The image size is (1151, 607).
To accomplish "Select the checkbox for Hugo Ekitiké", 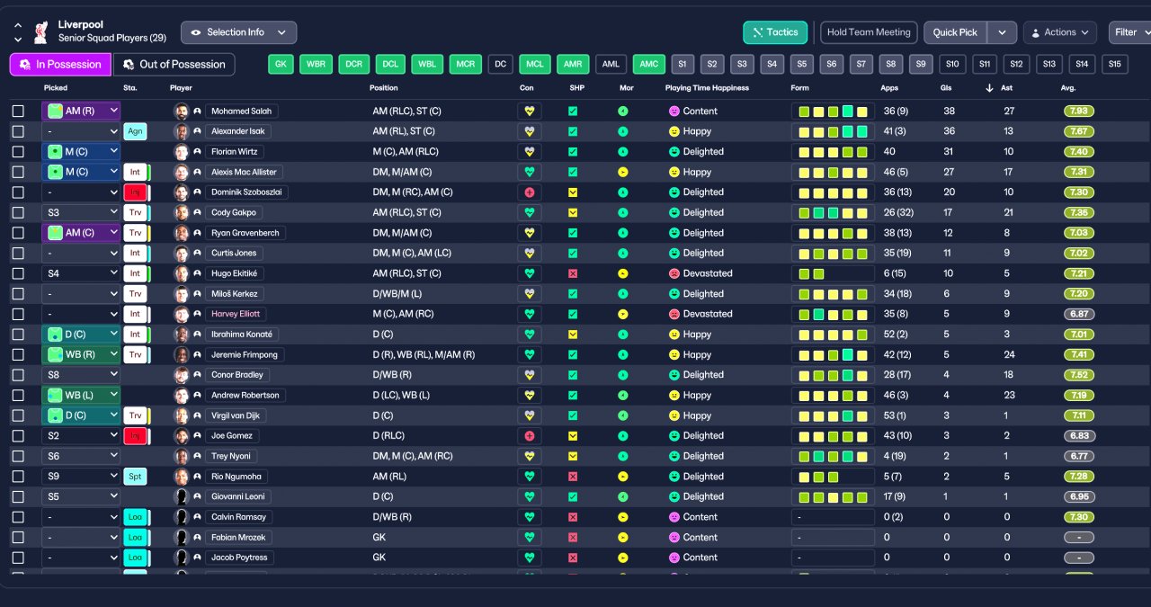I will pyautogui.click(x=18, y=273).
